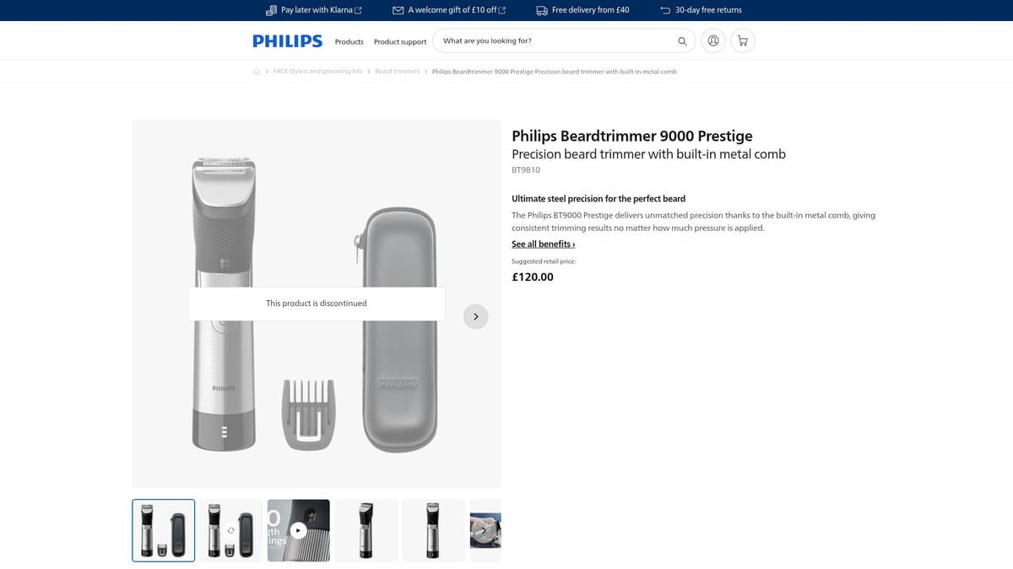Open the shopping cart
Screen dimensions: 1013x569
742,40
